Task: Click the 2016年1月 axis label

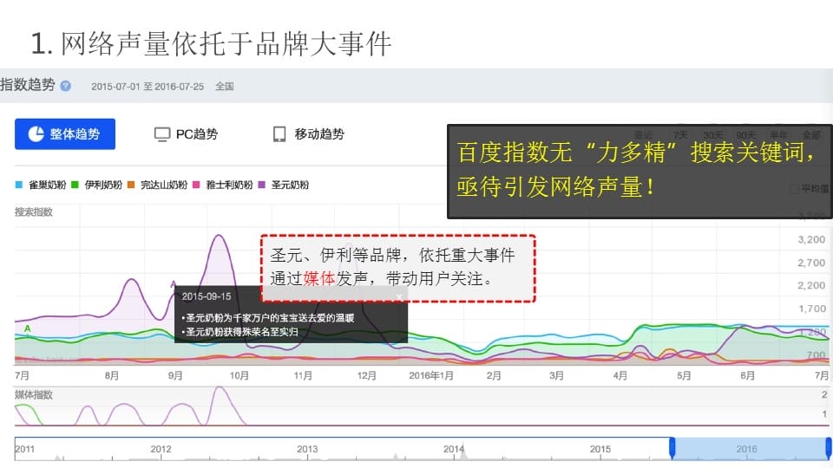Action: (431, 375)
